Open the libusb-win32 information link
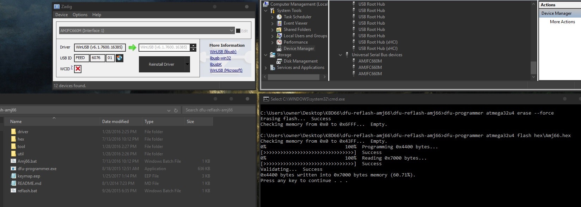Viewport: 581px width, 207px height. point(220,58)
